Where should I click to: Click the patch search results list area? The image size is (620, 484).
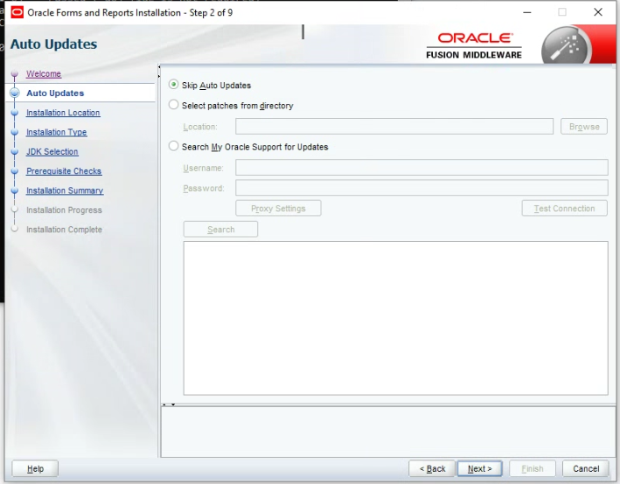click(x=395, y=318)
